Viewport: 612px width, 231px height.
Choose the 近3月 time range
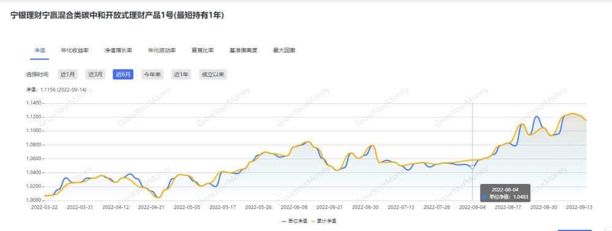point(95,75)
